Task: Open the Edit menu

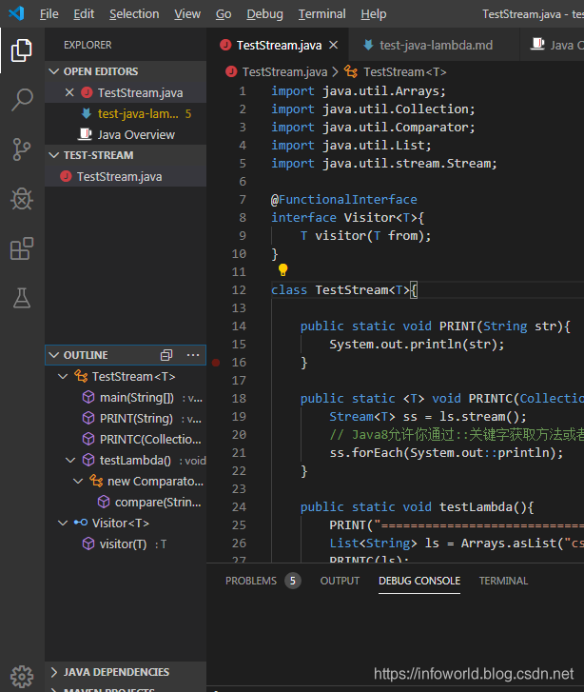Action: (84, 14)
